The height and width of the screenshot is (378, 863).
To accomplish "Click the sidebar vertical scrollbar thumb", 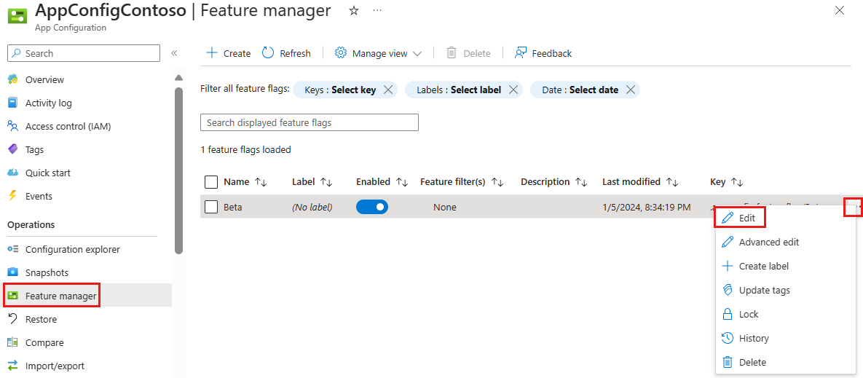I will (178, 170).
